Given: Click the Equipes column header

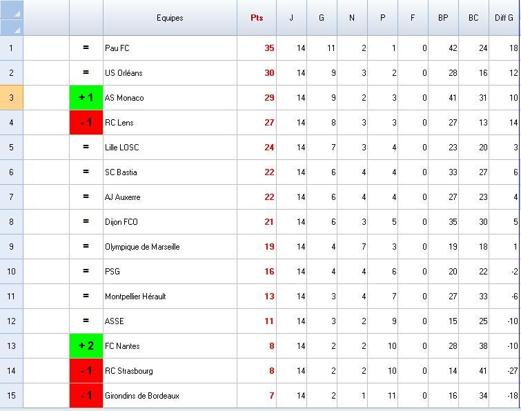Looking at the screenshot, I should point(170,18).
